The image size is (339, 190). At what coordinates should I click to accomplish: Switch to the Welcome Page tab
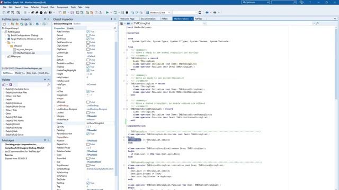click(x=128, y=19)
